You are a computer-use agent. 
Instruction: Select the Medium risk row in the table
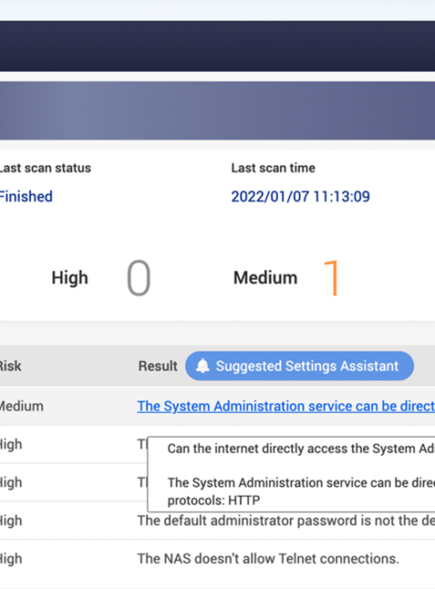tap(217, 406)
